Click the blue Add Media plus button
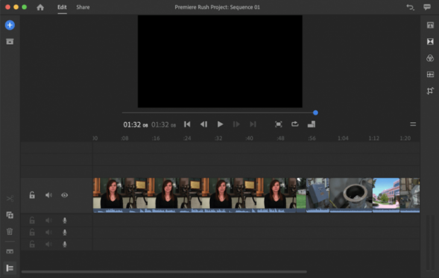 coord(10,25)
